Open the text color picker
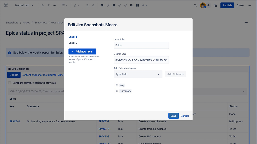Screen dimensions: 257x144 pyautogui.click(x=76, y=5)
